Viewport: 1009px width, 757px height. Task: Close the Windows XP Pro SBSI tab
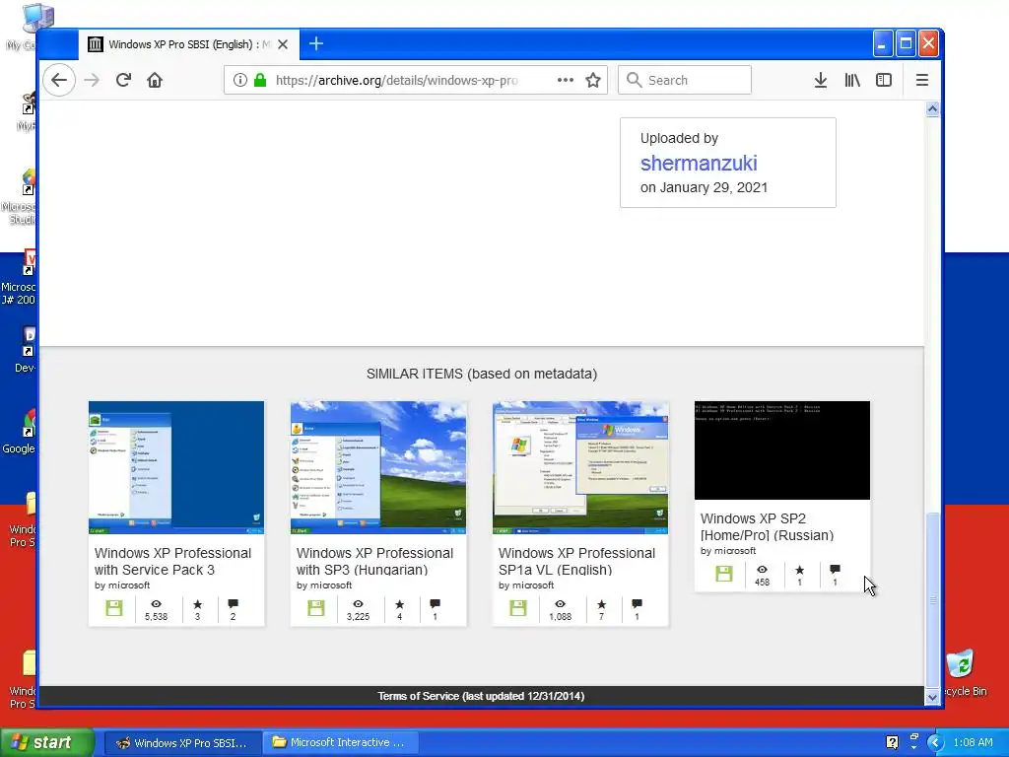coord(283,44)
